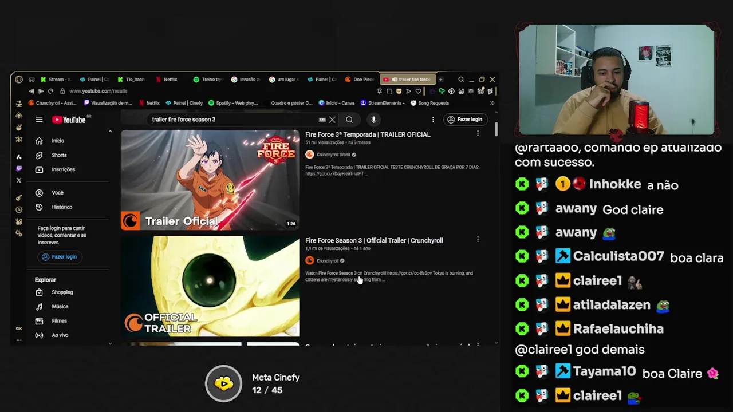Open options menu for Official Trailer Crunchyroll video
Image resolution: width=733 pixels, height=412 pixels.
coord(478,239)
